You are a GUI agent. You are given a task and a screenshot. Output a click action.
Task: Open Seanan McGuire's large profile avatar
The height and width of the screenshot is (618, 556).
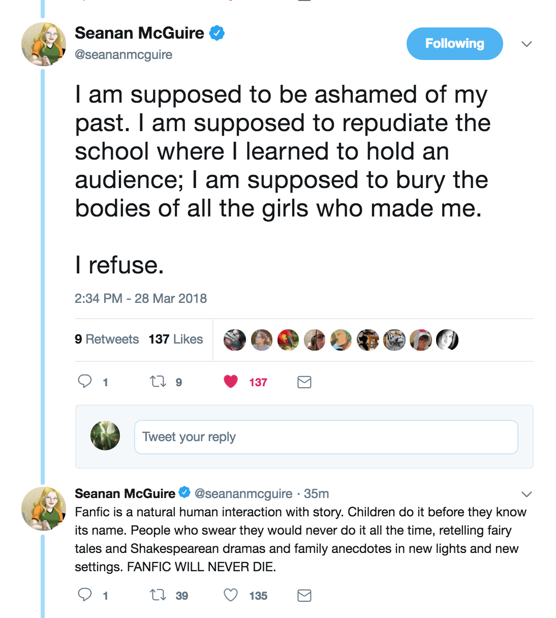point(44,44)
